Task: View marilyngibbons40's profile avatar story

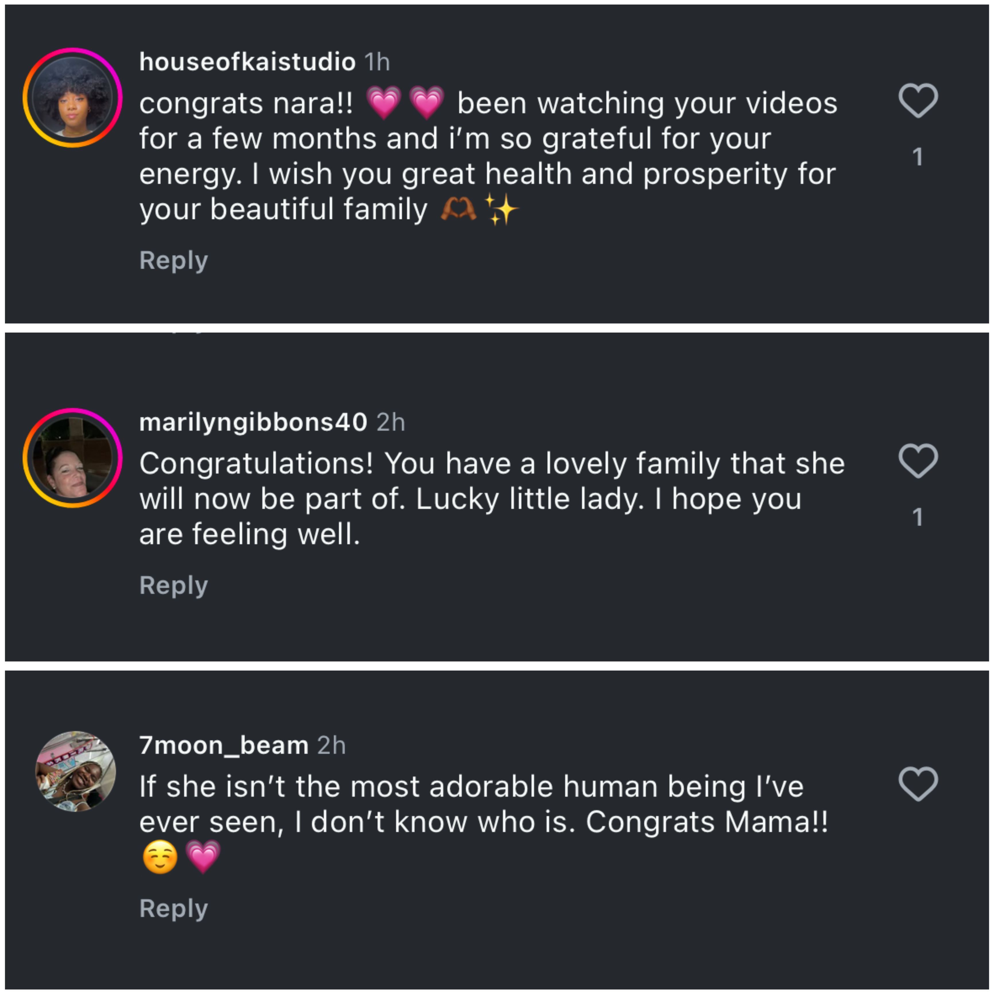Action: (73, 458)
